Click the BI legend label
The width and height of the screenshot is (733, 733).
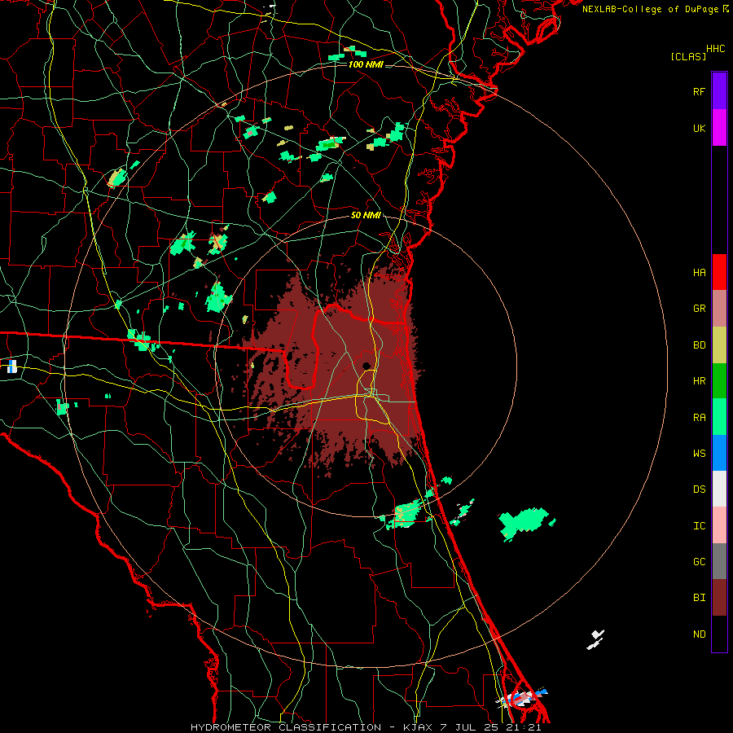point(699,598)
